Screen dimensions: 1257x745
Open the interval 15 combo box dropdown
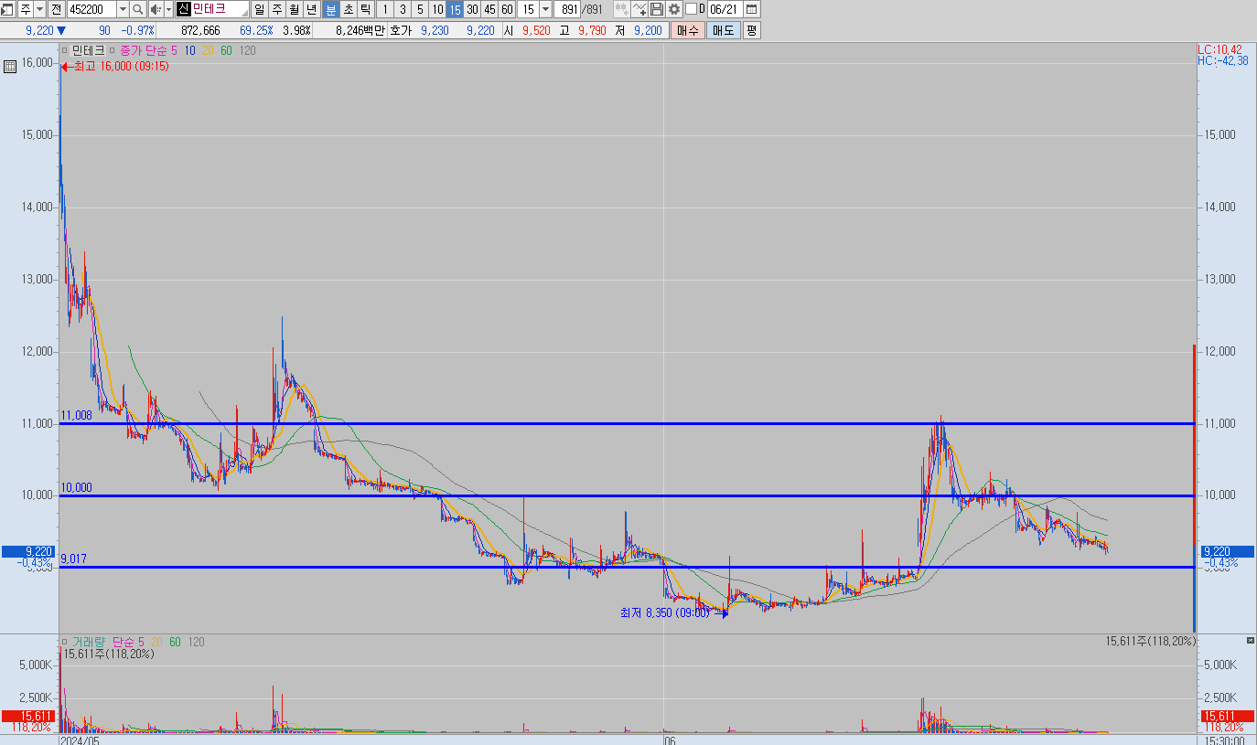(x=546, y=9)
